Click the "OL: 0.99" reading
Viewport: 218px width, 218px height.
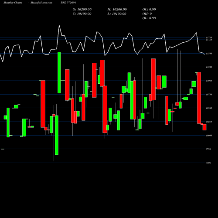click(x=149, y=18)
